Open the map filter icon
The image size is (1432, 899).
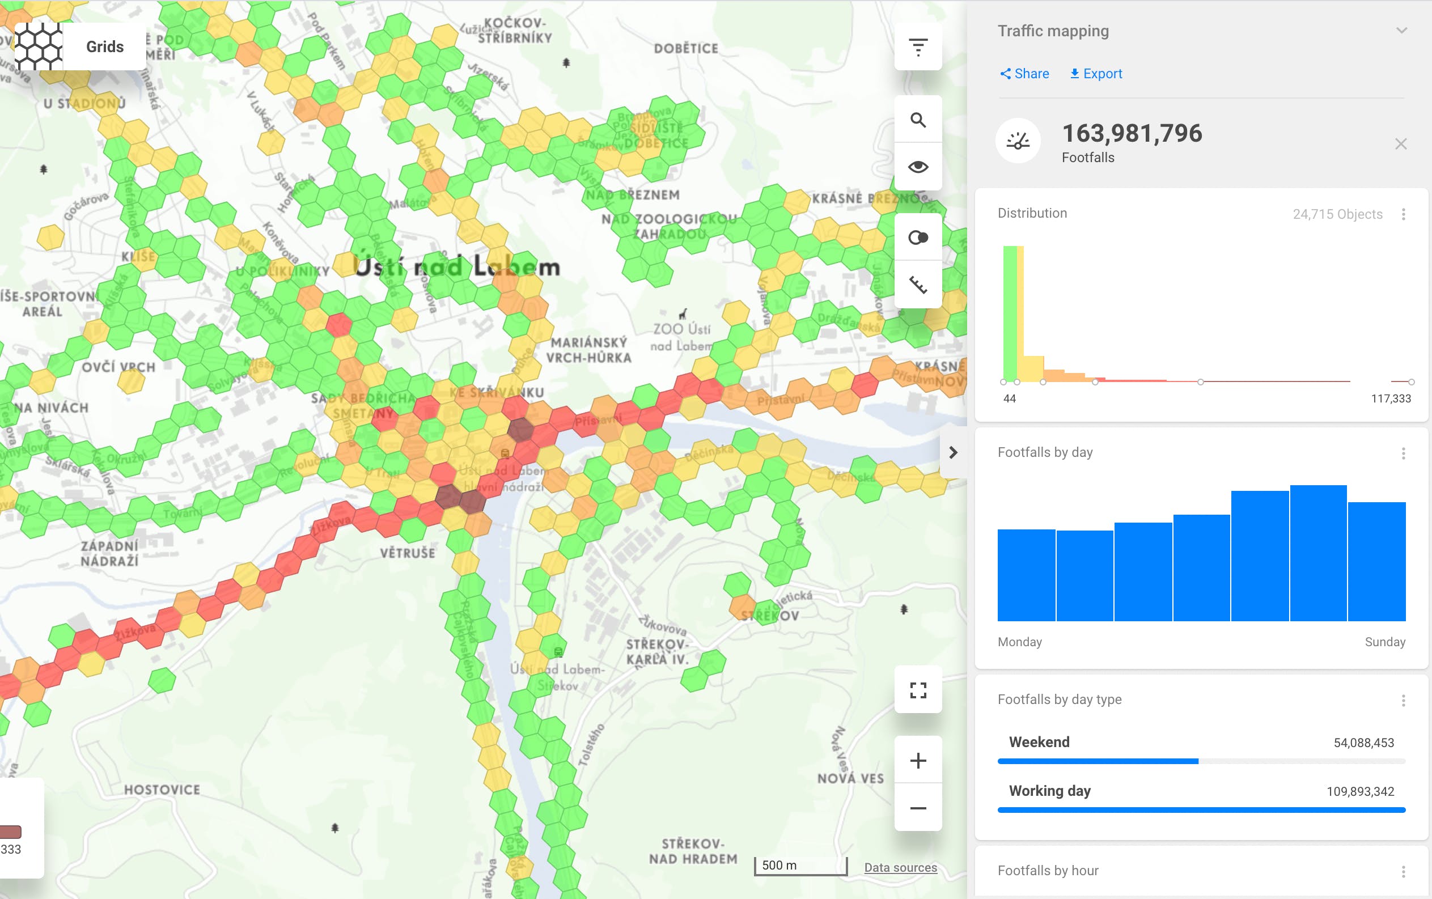918,47
